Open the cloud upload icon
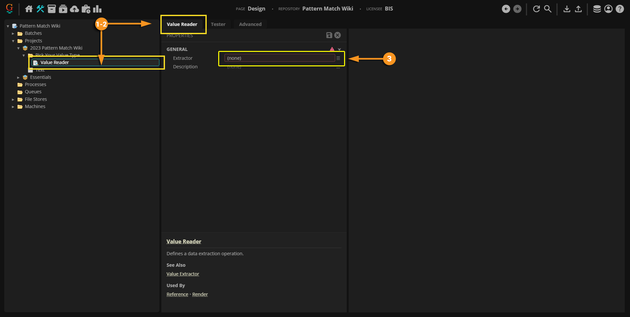Viewport: 630px width, 317px height. pyautogui.click(x=75, y=9)
